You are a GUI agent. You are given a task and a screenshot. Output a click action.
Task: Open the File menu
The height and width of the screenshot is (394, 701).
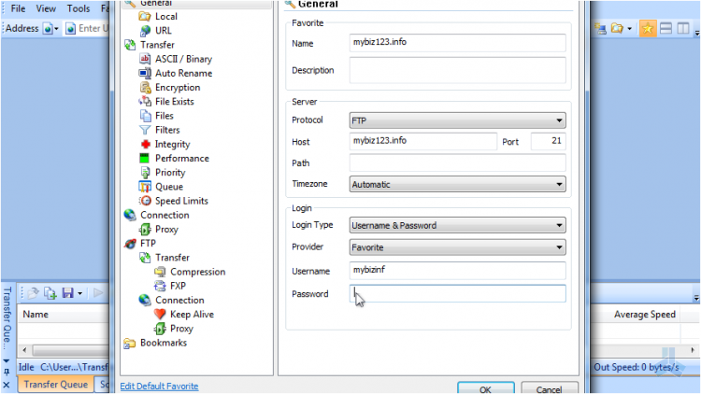coord(18,8)
